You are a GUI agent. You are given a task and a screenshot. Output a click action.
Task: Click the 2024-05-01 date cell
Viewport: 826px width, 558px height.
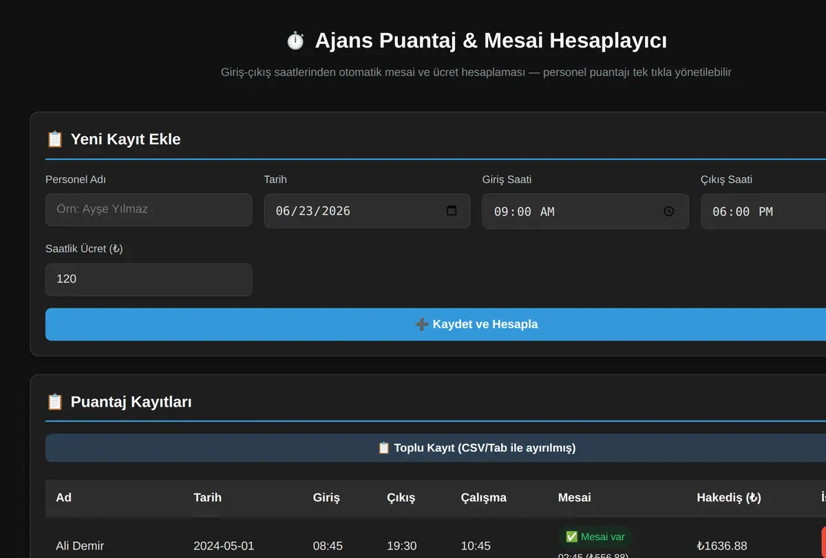coord(224,546)
